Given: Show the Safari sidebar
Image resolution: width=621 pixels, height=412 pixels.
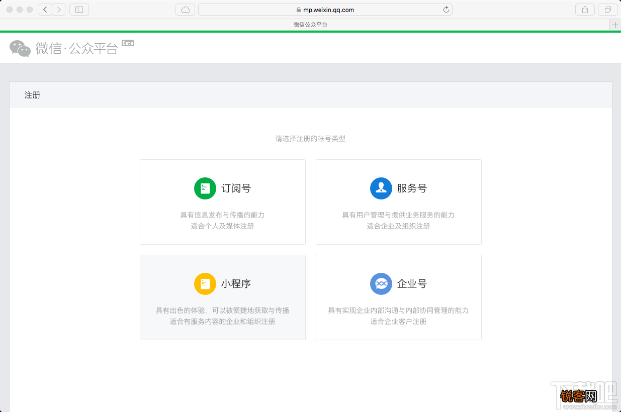Looking at the screenshot, I should (79, 10).
